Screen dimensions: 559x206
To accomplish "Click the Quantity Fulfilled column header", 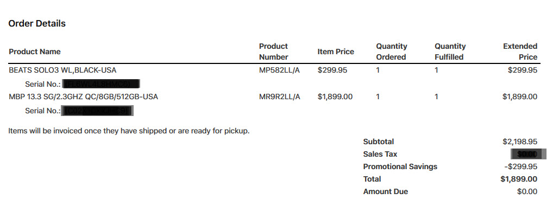I will [x=450, y=51].
